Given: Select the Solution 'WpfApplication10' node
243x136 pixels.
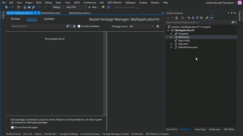Looking at the screenshot, I should 191,27.
